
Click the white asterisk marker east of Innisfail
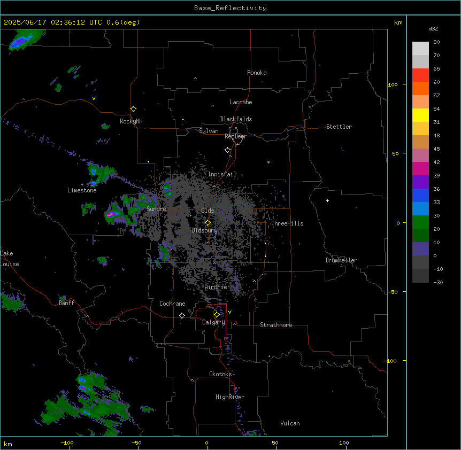[x=268, y=162]
